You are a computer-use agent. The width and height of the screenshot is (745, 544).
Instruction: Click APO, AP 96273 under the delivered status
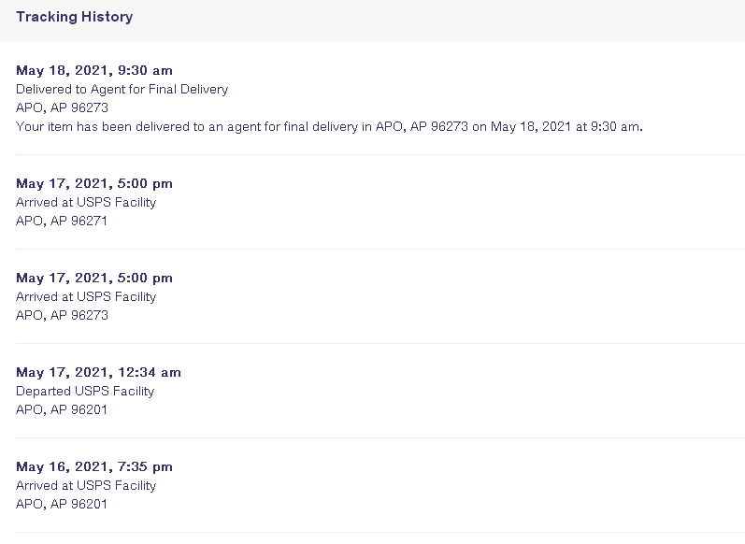pos(63,107)
